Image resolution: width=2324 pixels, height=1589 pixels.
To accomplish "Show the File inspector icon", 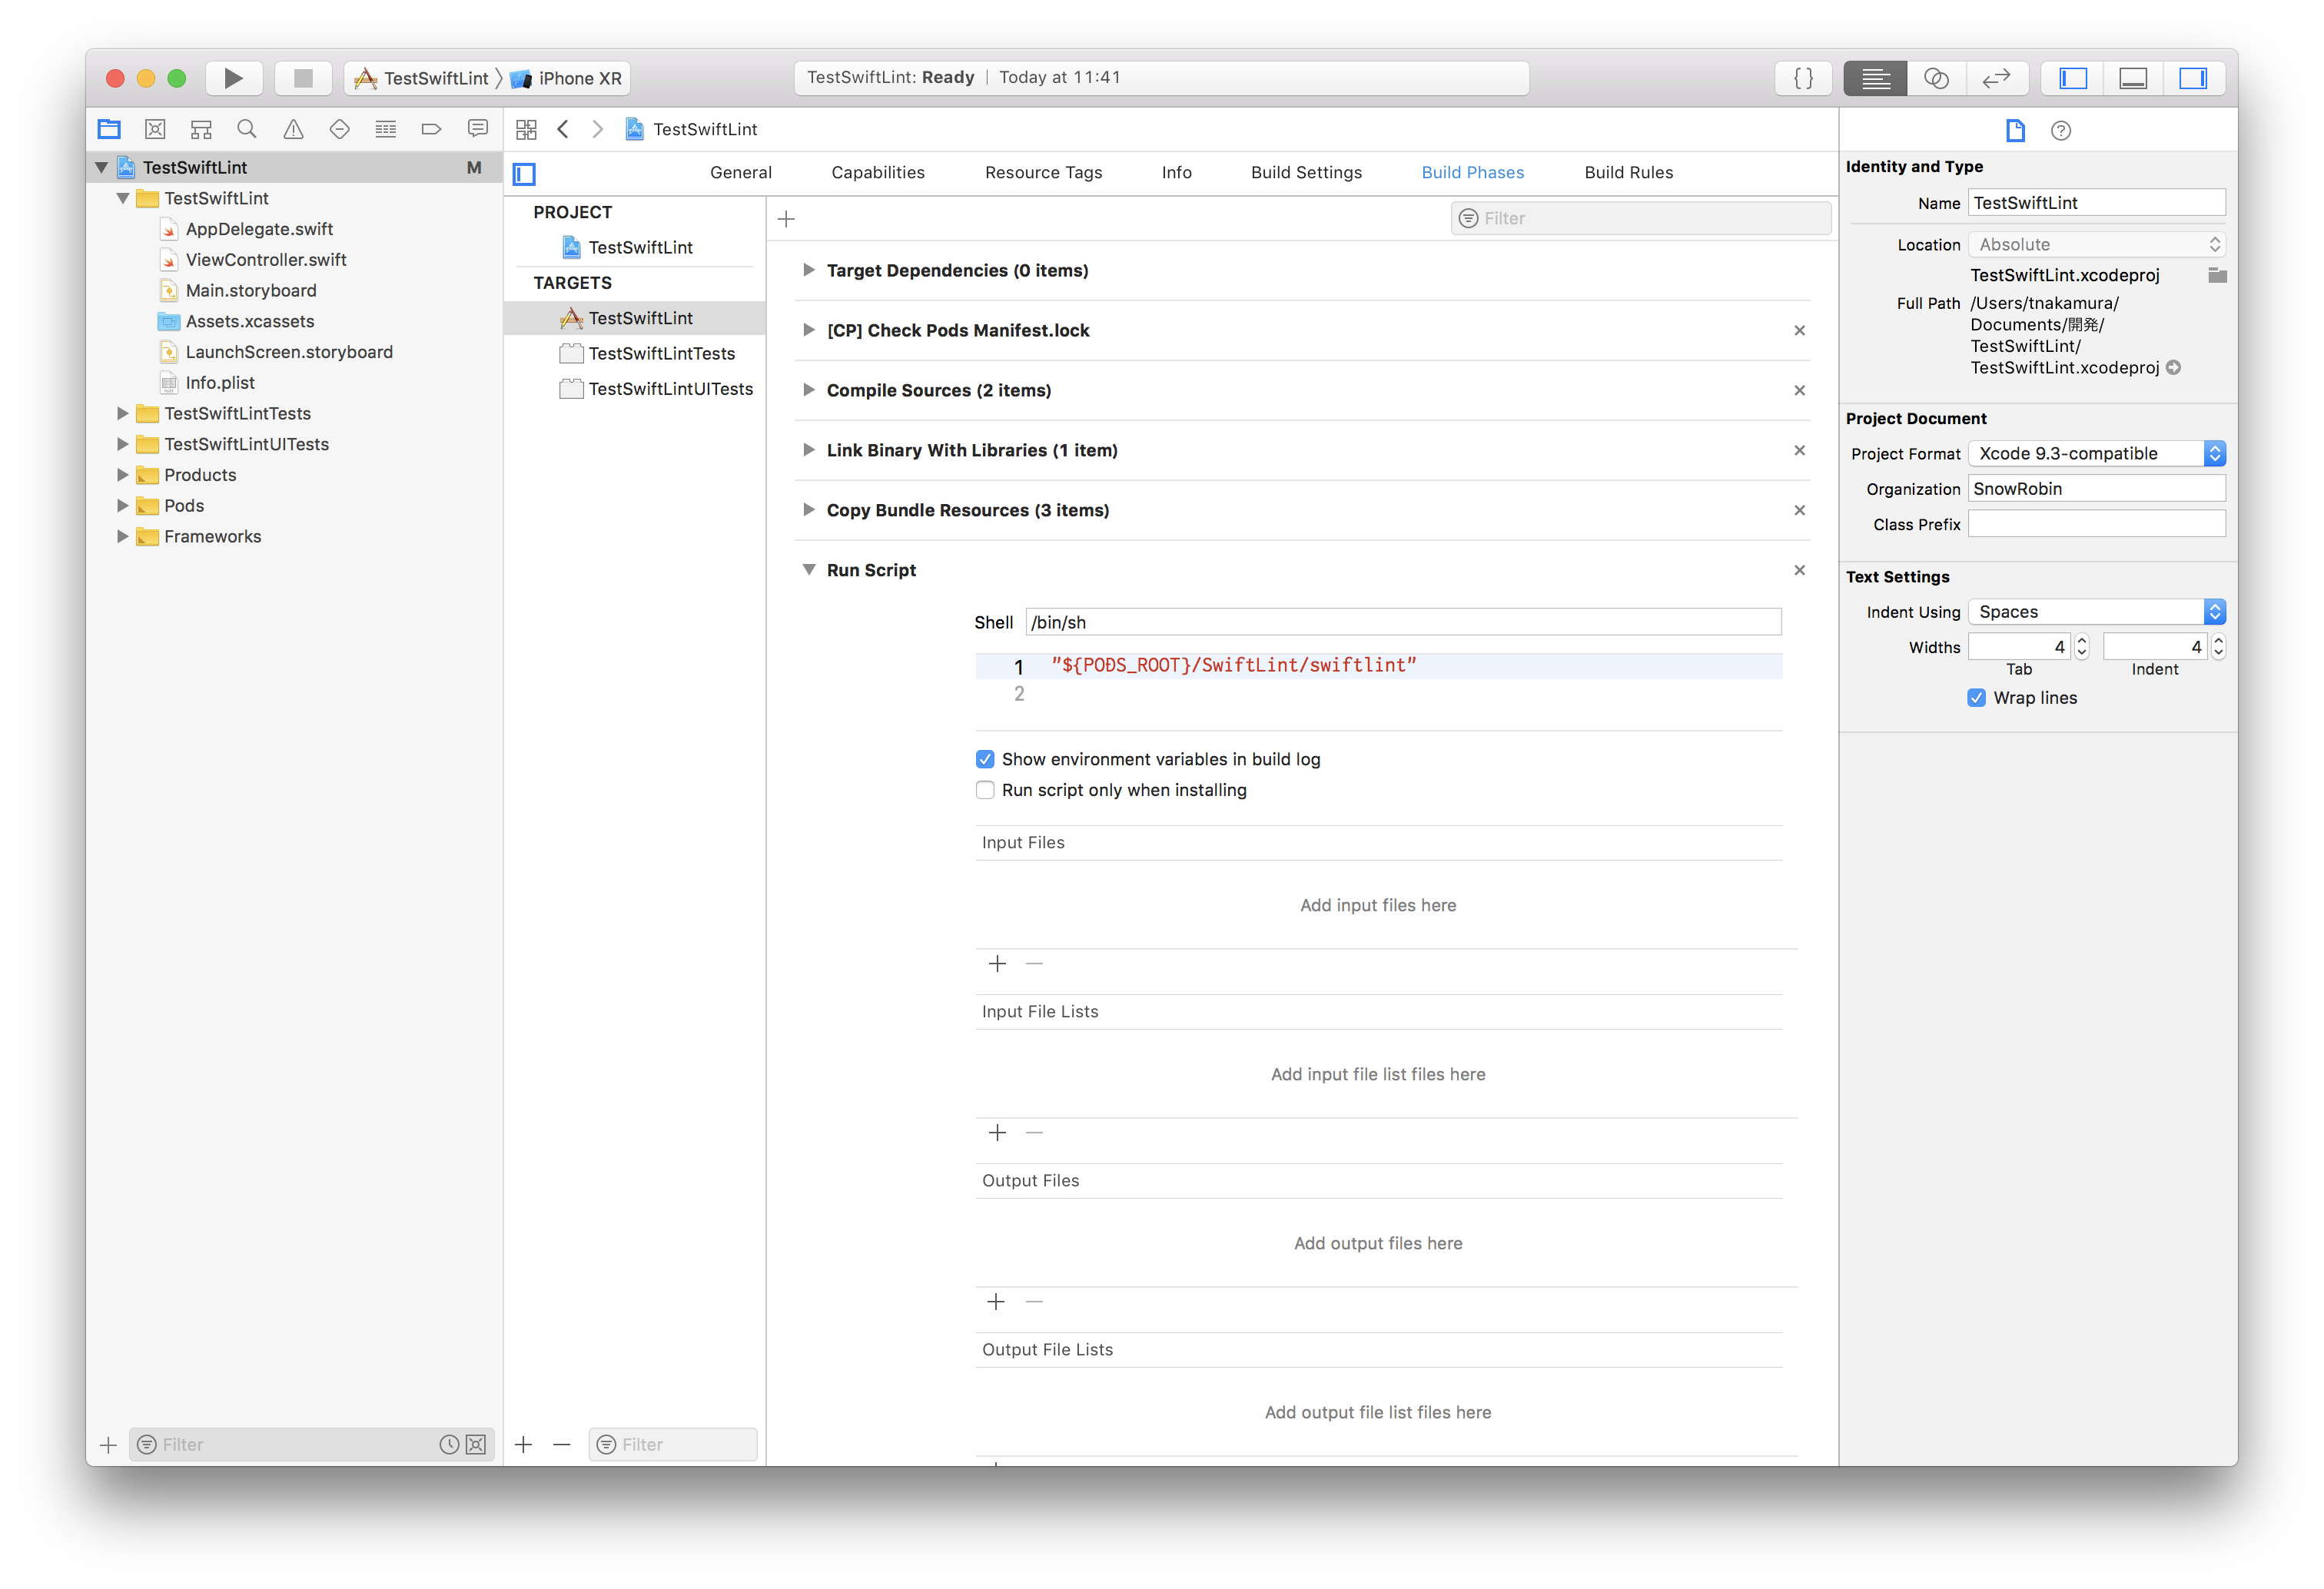I will [x=2015, y=130].
